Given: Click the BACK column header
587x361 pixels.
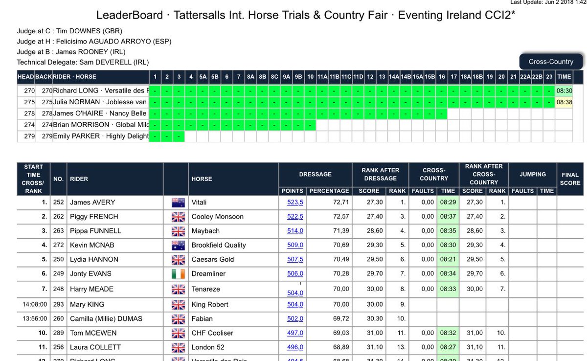Looking at the screenshot, I should point(44,77).
